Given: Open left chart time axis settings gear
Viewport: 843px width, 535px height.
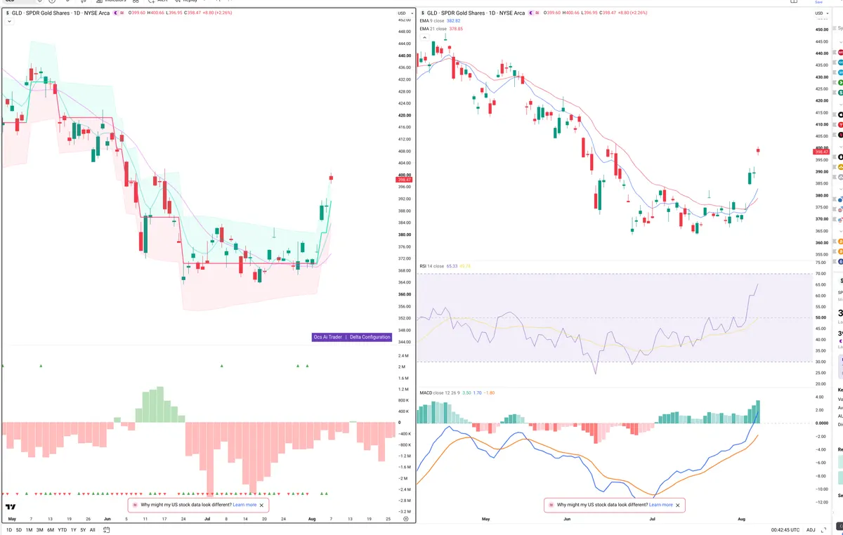Looking at the screenshot, I should point(405,519).
